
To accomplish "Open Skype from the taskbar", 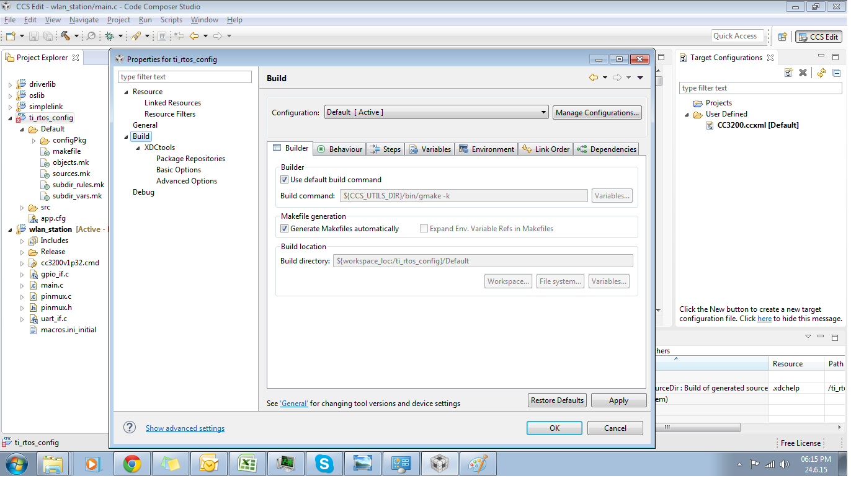I will [x=324, y=464].
